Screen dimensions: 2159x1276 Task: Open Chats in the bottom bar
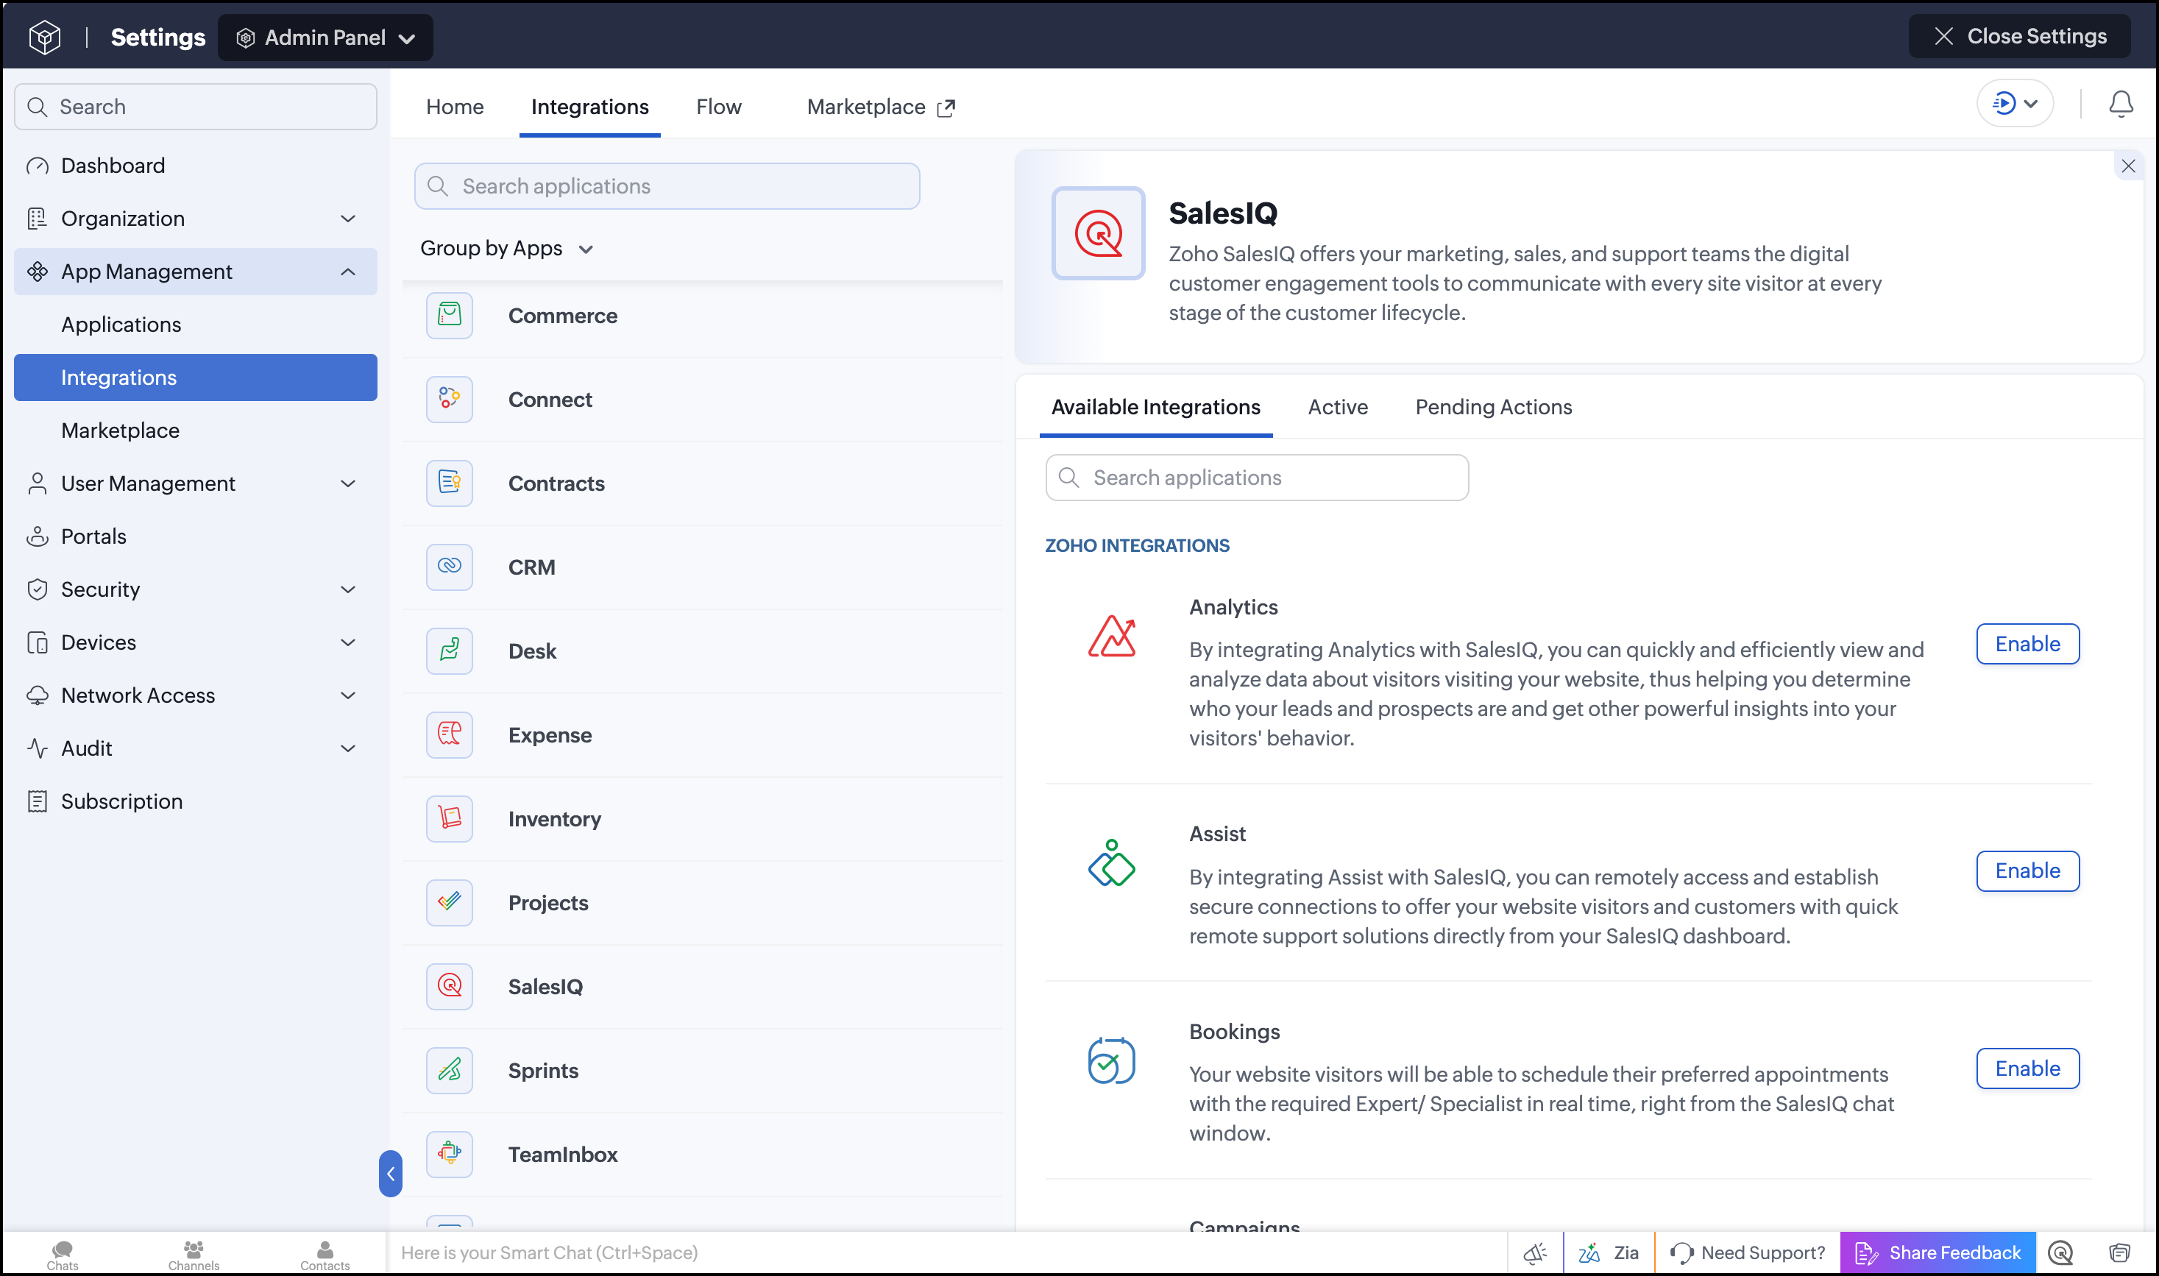[x=62, y=1255]
